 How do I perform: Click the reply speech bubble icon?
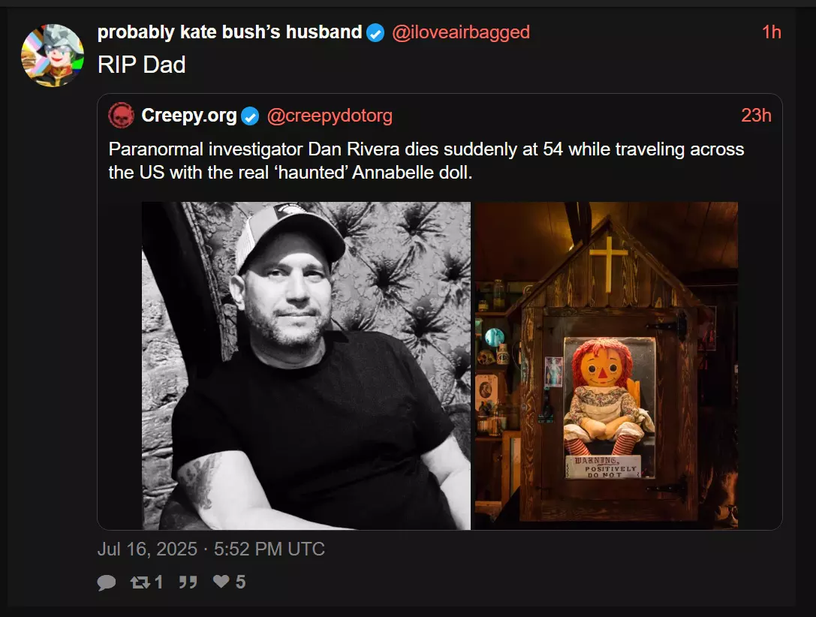pyautogui.click(x=107, y=582)
